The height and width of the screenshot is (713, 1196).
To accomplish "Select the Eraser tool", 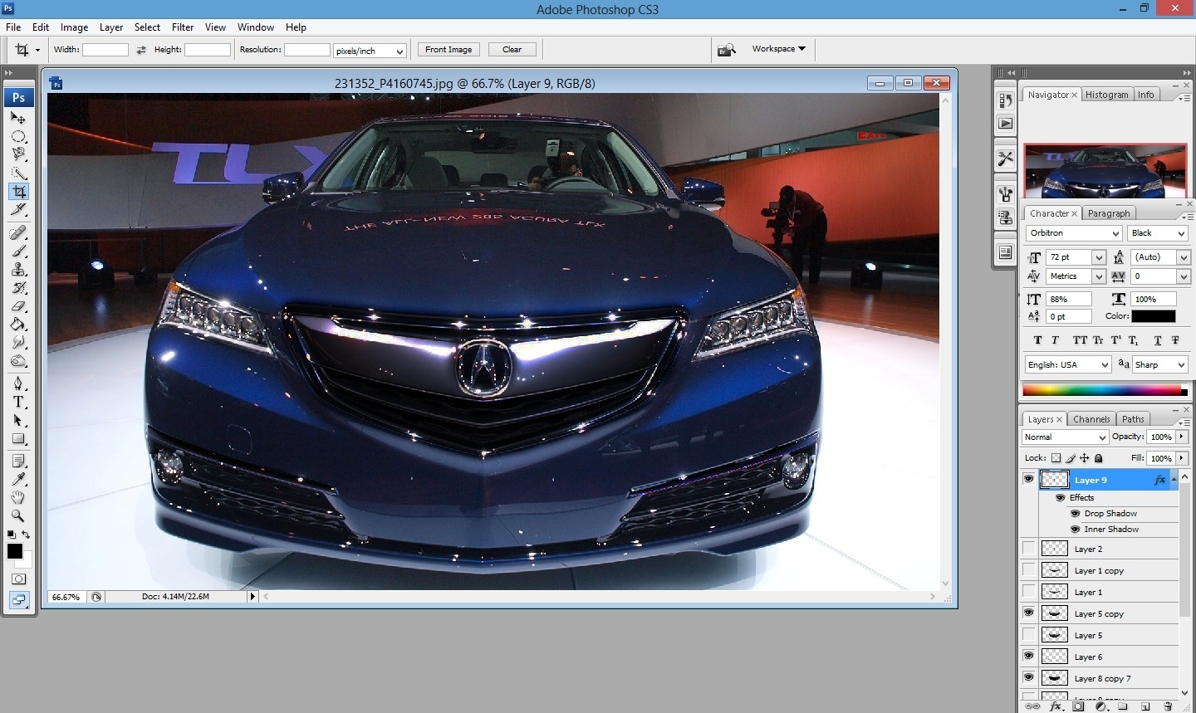I will (17, 306).
